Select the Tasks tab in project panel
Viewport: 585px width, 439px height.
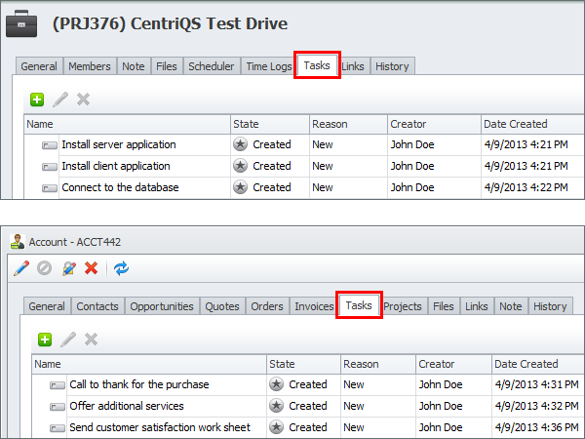317,65
